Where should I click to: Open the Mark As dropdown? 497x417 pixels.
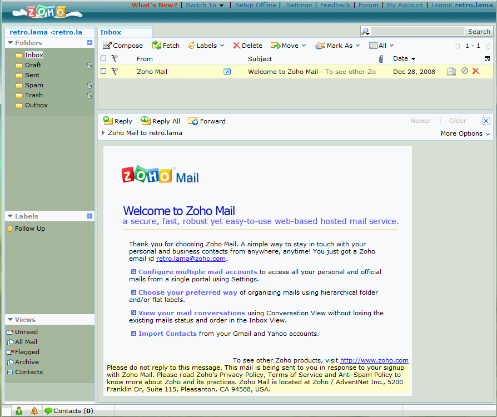337,46
